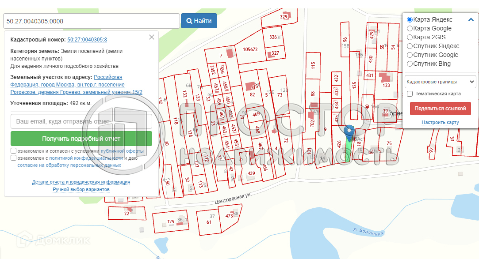479x259 pixels.
Task: Click the parcel labeled 123
Action: pos(386,85)
